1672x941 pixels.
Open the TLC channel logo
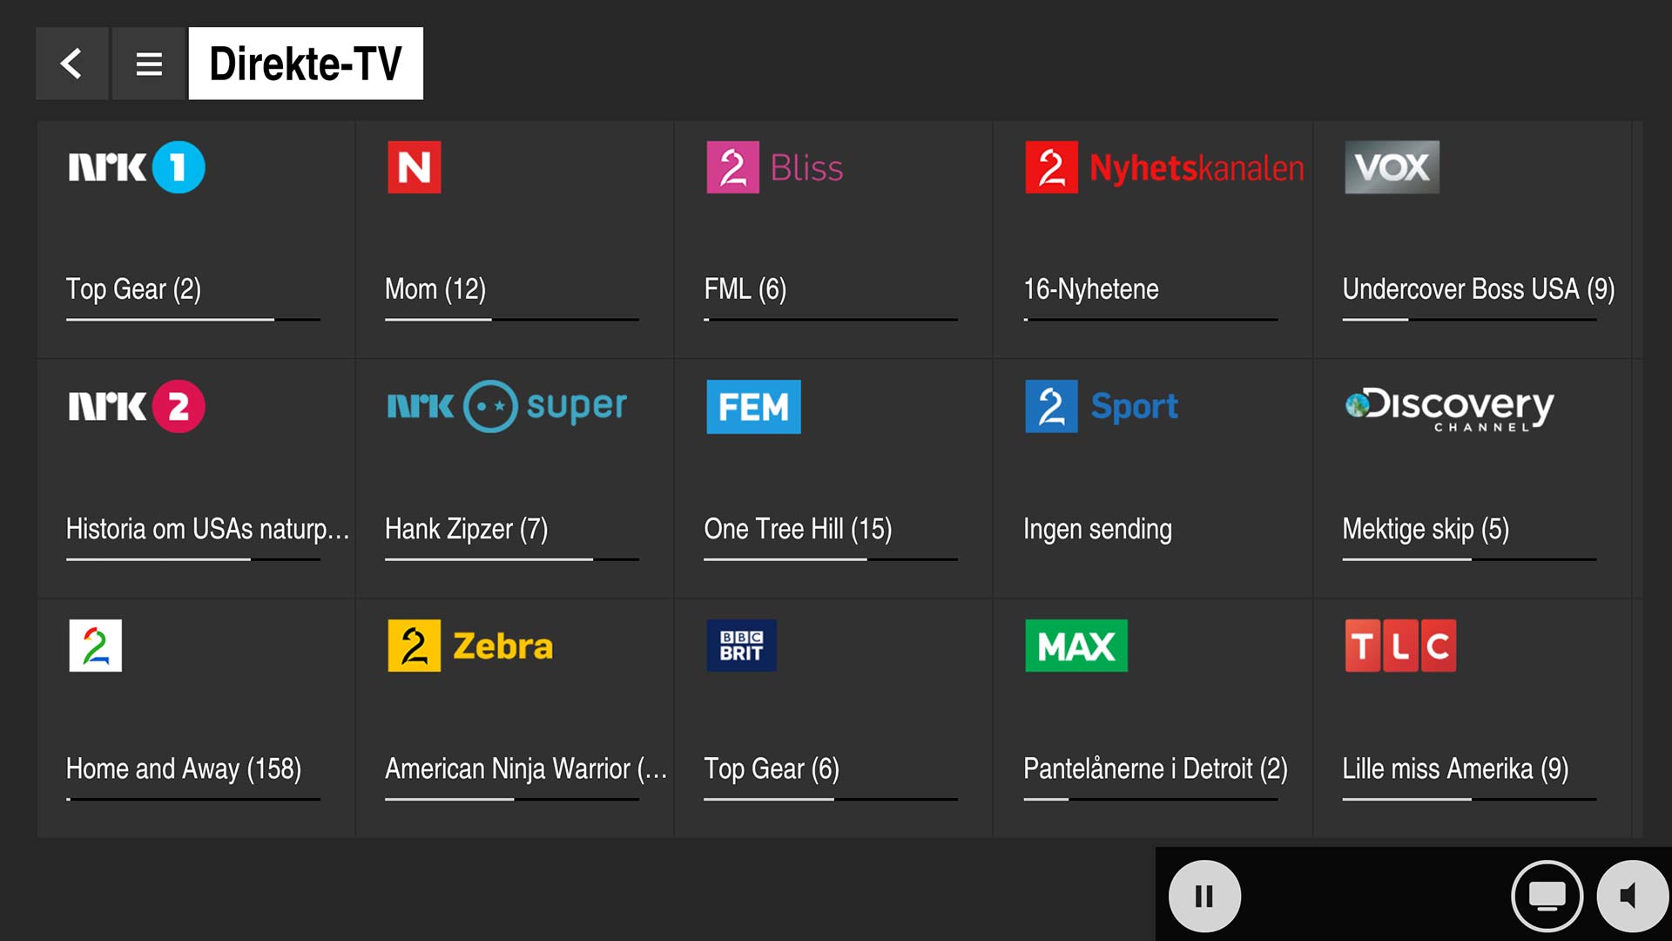pyautogui.click(x=1400, y=646)
